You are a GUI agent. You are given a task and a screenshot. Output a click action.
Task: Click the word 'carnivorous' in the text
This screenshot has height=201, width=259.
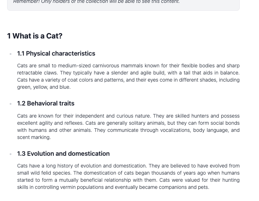tap(106, 66)
